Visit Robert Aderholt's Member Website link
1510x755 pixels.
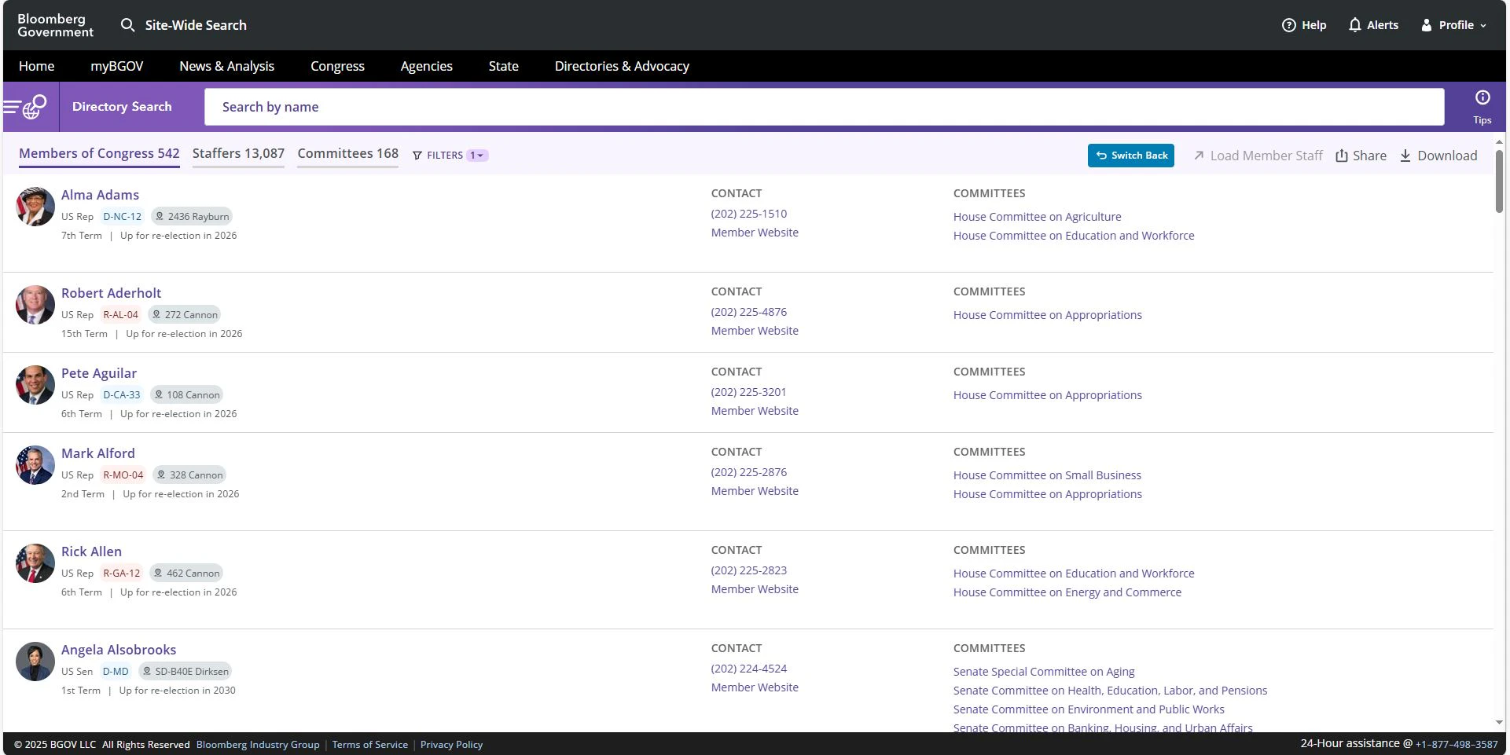tap(754, 330)
